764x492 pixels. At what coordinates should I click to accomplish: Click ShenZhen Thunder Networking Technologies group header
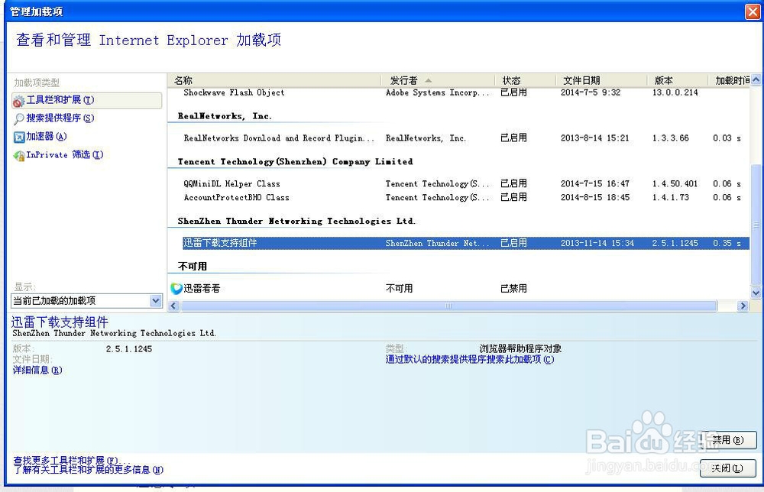click(x=296, y=221)
